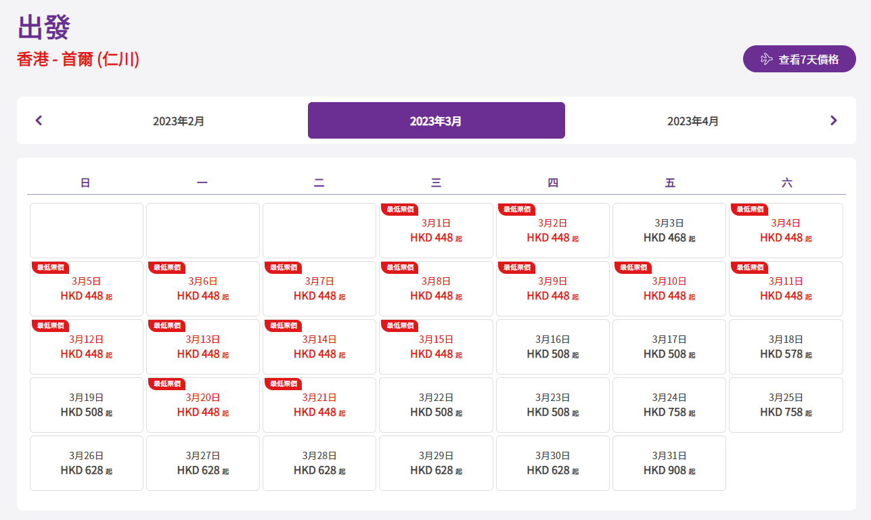Switch to the 2023年2月 tab
This screenshot has height=520, width=871.
(179, 121)
